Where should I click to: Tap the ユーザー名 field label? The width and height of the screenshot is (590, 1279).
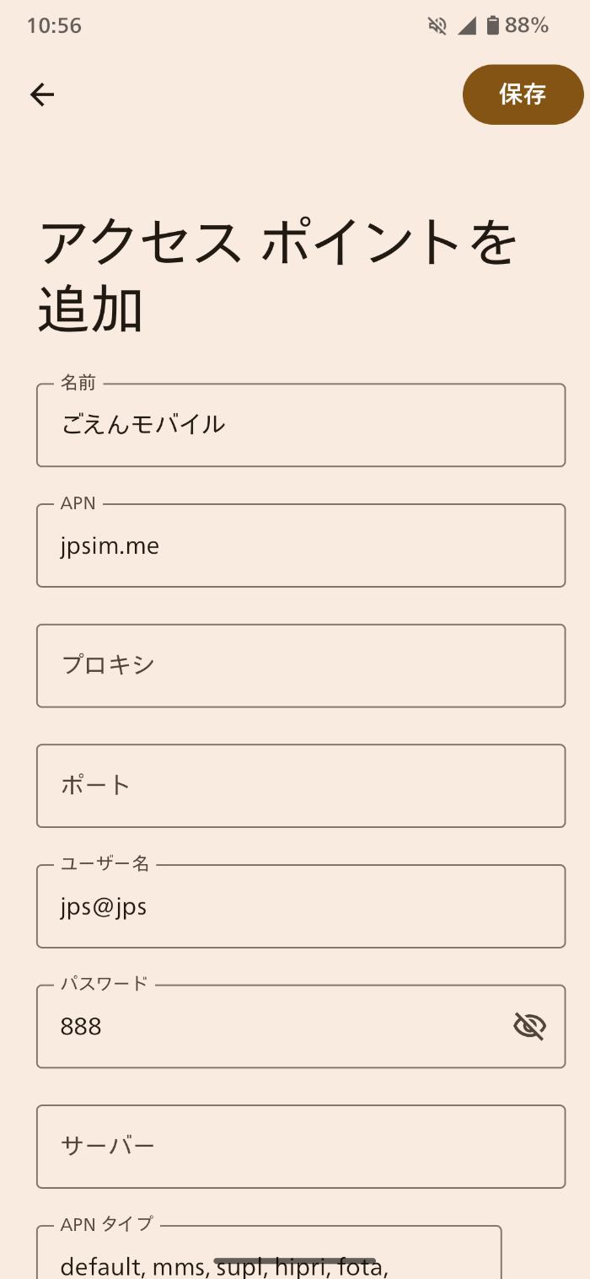pyautogui.click(x=105, y=863)
